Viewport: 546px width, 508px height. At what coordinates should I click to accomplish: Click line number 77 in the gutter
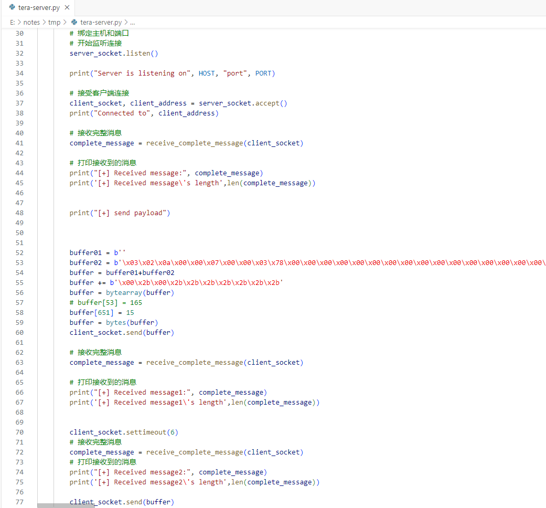pyautogui.click(x=19, y=502)
